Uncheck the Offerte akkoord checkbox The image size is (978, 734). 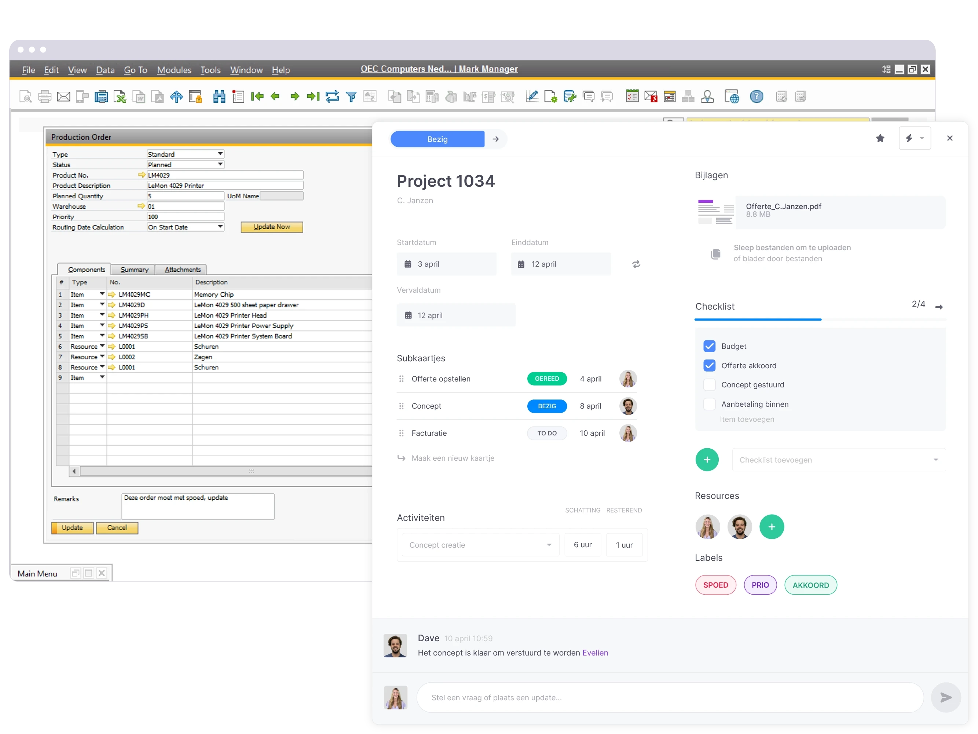pos(709,365)
